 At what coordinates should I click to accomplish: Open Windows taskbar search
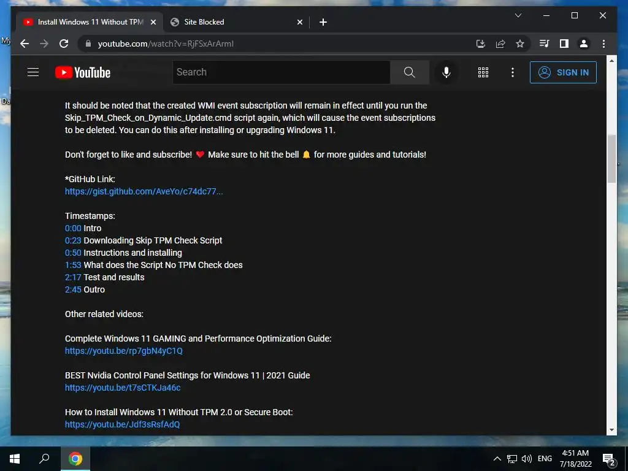tap(44, 459)
